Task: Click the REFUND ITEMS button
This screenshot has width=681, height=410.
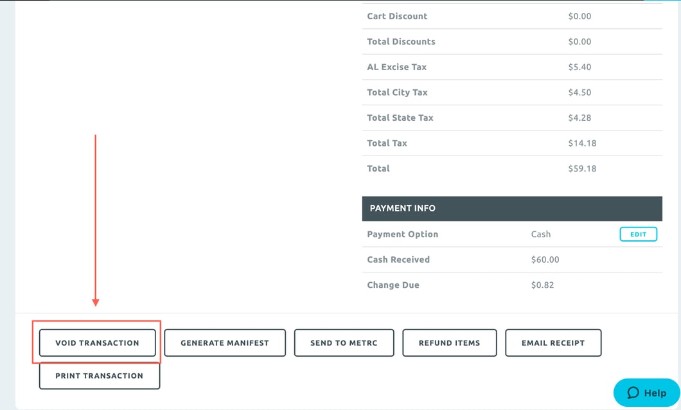Action: click(x=449, y=343)
